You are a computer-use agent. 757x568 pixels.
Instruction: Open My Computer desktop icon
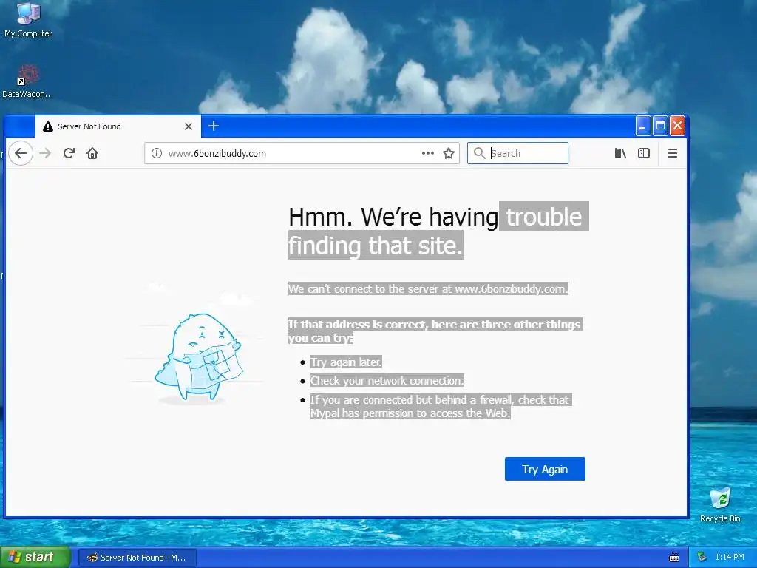(x=28, y=20)
